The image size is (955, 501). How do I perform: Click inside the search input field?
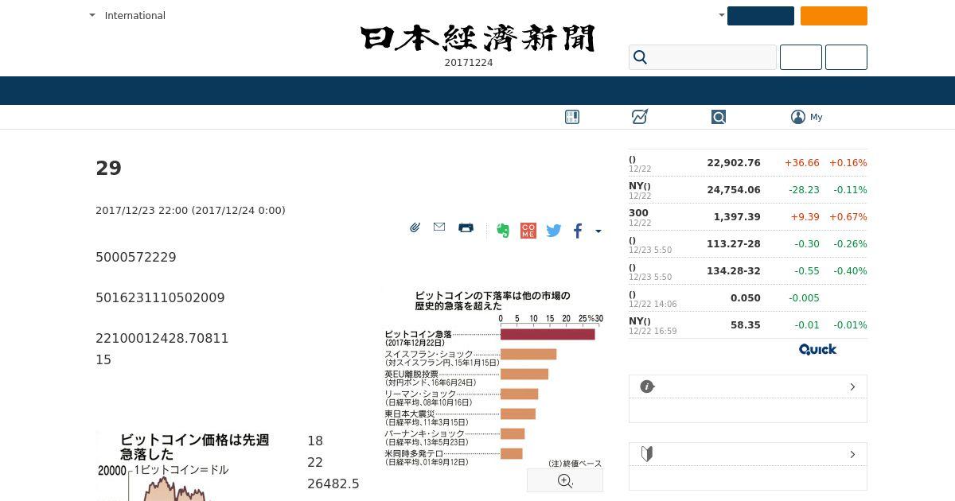[x=703, y=57]
